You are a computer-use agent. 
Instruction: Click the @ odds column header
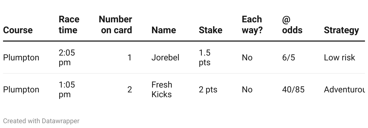point(292,25)
